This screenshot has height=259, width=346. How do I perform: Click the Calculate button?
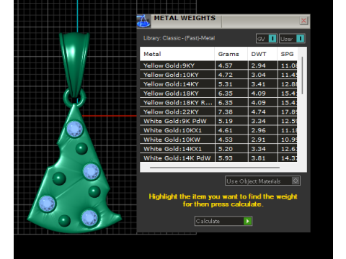point(223,221)
